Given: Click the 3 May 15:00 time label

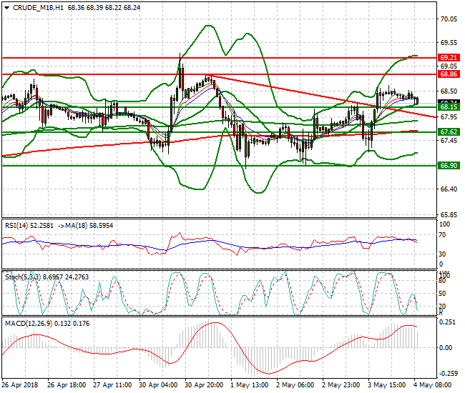Looking at the screenshot, I should point(387,385).
